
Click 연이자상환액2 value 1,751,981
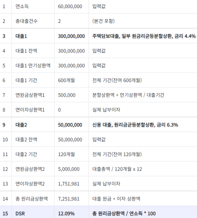[x=69, y=184]
